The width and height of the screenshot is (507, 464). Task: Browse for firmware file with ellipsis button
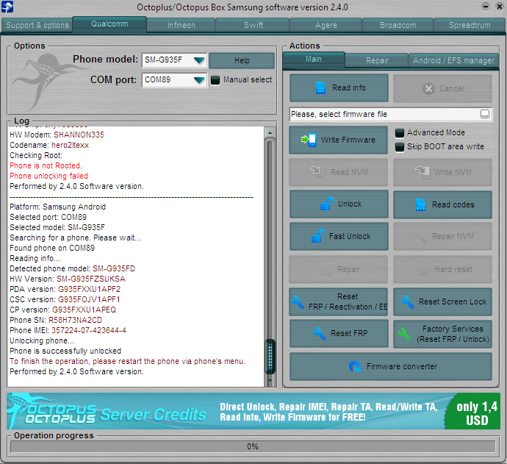click(x=485, y=115)
